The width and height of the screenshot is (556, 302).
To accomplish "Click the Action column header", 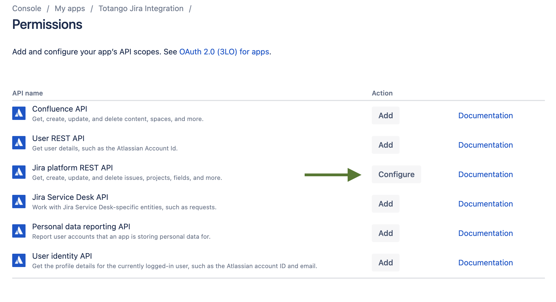I will click(382, 93).
